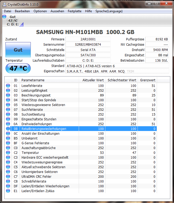Click the Drehzahl value 5400 RPM
174x203 pixels.
pyautogui.click(x=157, y=50)
